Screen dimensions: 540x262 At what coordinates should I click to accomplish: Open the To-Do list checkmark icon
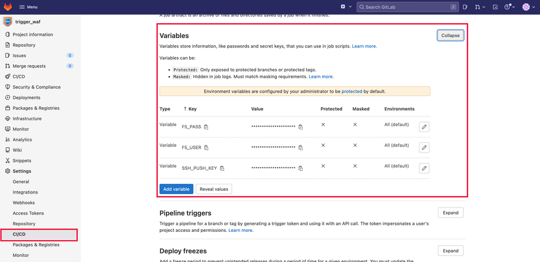click(495, 7)
